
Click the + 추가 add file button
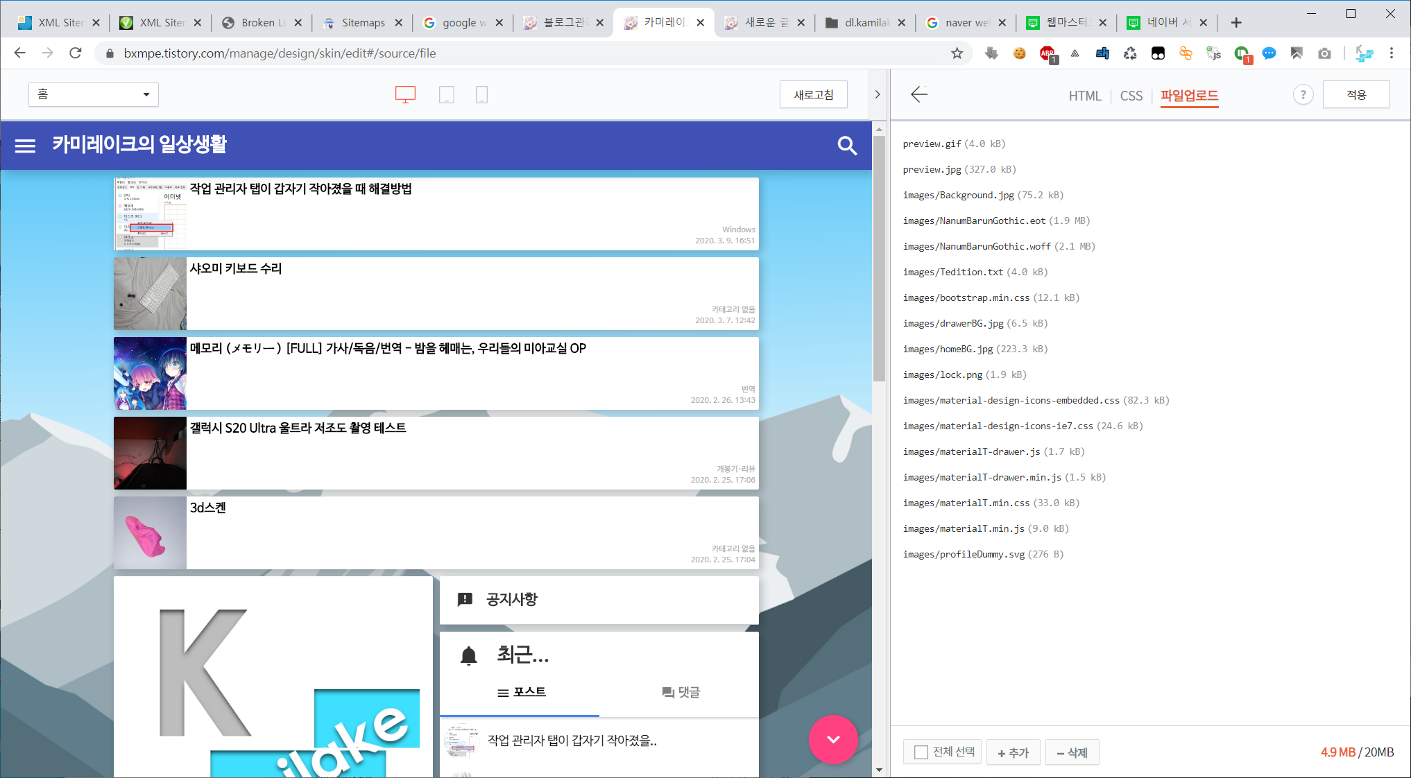point(1013,752)
